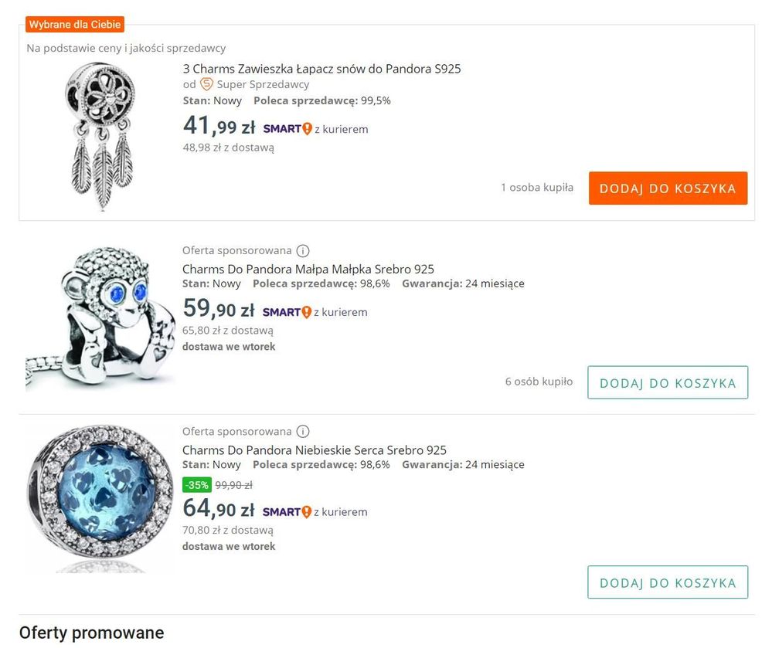Click sponsored offer info icon on blue hearts charm
The width and height of the screenshot is (772, 648).
(303, 431)
